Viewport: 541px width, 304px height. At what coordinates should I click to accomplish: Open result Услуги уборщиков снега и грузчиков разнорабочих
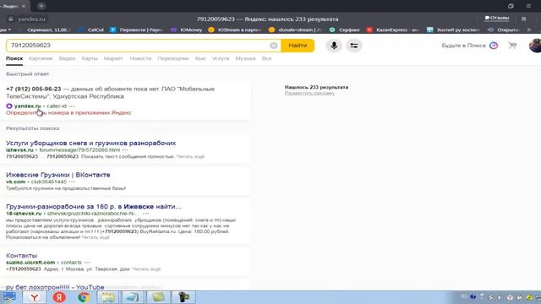pos(91,143)
